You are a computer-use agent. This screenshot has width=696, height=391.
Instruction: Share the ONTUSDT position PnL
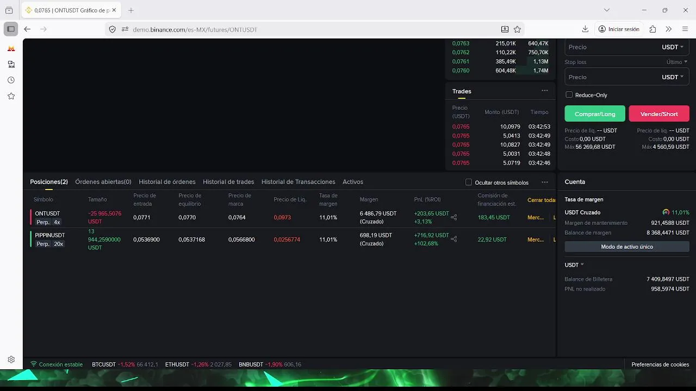tap(454, 217)
